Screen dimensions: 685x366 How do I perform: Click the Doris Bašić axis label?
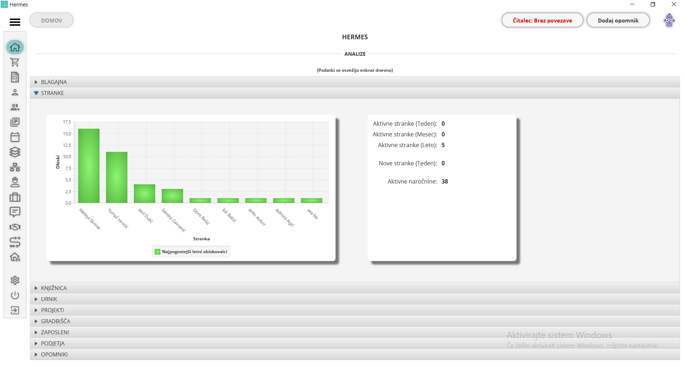pyautogui.click(x=202, y=217)
